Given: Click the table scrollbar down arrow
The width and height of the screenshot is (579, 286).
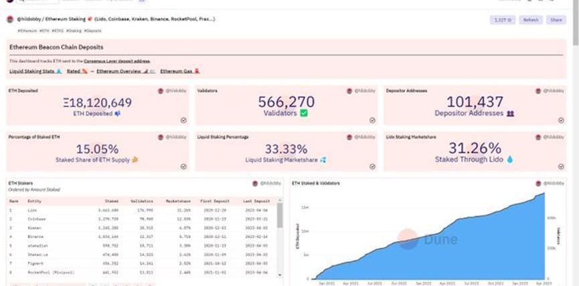Looking at the screenshot, I should tap(280, 275).
